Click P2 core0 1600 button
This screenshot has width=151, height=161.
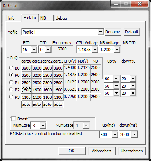click(x=26, y=90)
